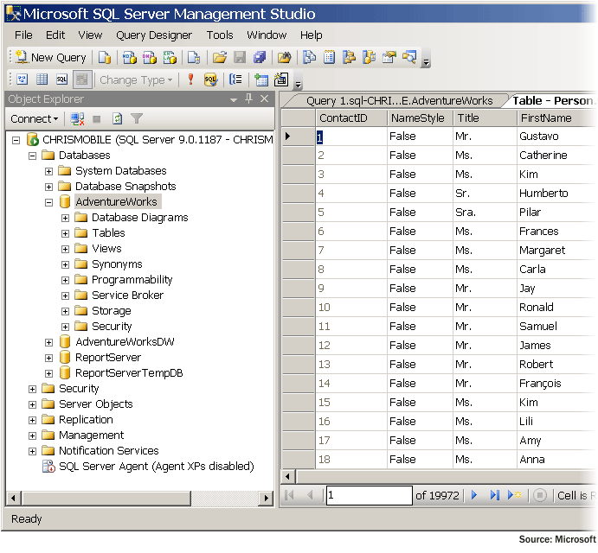The height and width of the screenshot is (553, 598).
Task: Create an Analysis Services MDX query
Action: (x=130, y=58)
